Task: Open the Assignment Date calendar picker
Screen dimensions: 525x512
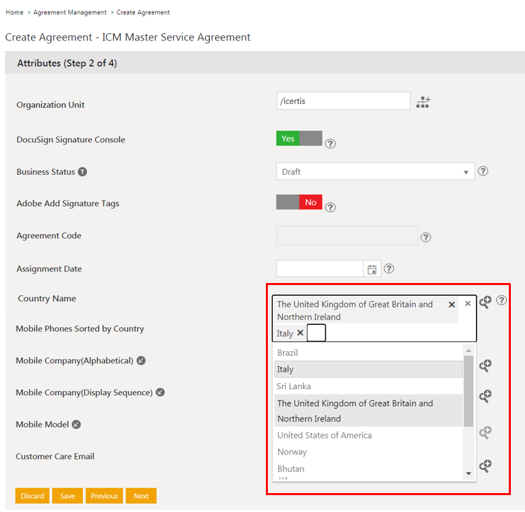Action: (x=372, y=270)
